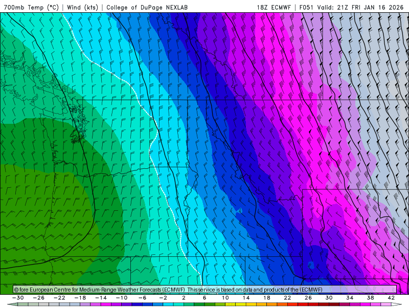The image size is (409, 307).
Task: Click the legend value 38
Action: coord(370,298)
